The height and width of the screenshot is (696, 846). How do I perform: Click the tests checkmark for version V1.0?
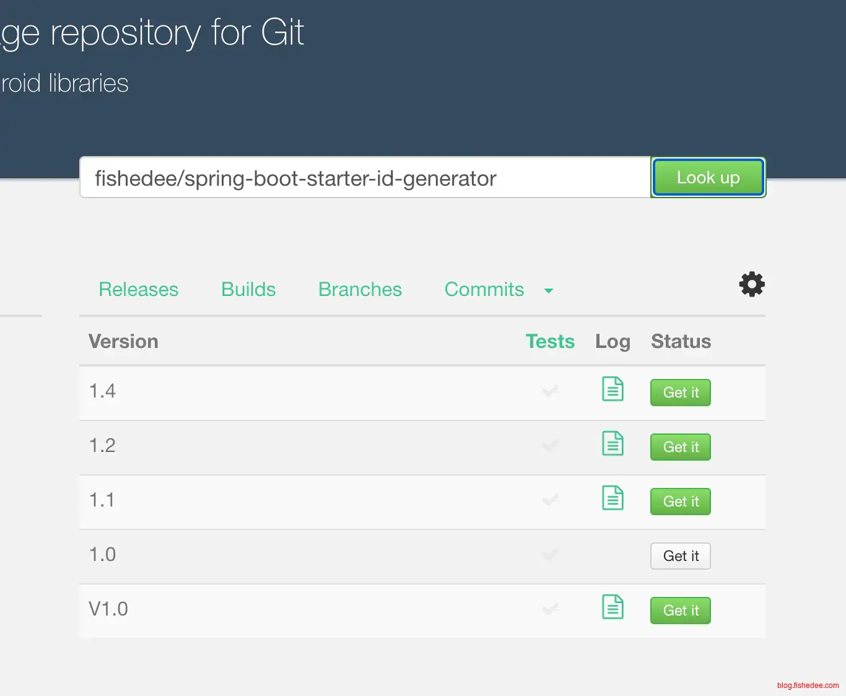click(551, 609)
